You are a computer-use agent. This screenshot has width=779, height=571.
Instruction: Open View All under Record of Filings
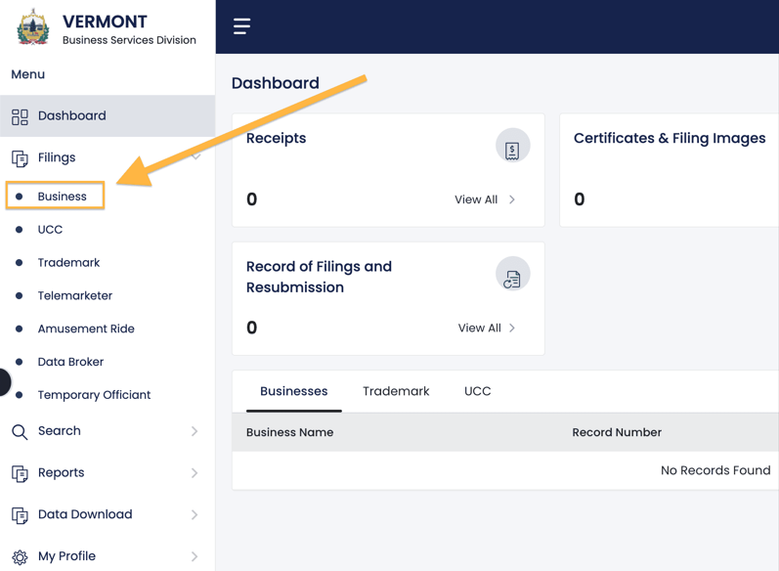point(487,329)
